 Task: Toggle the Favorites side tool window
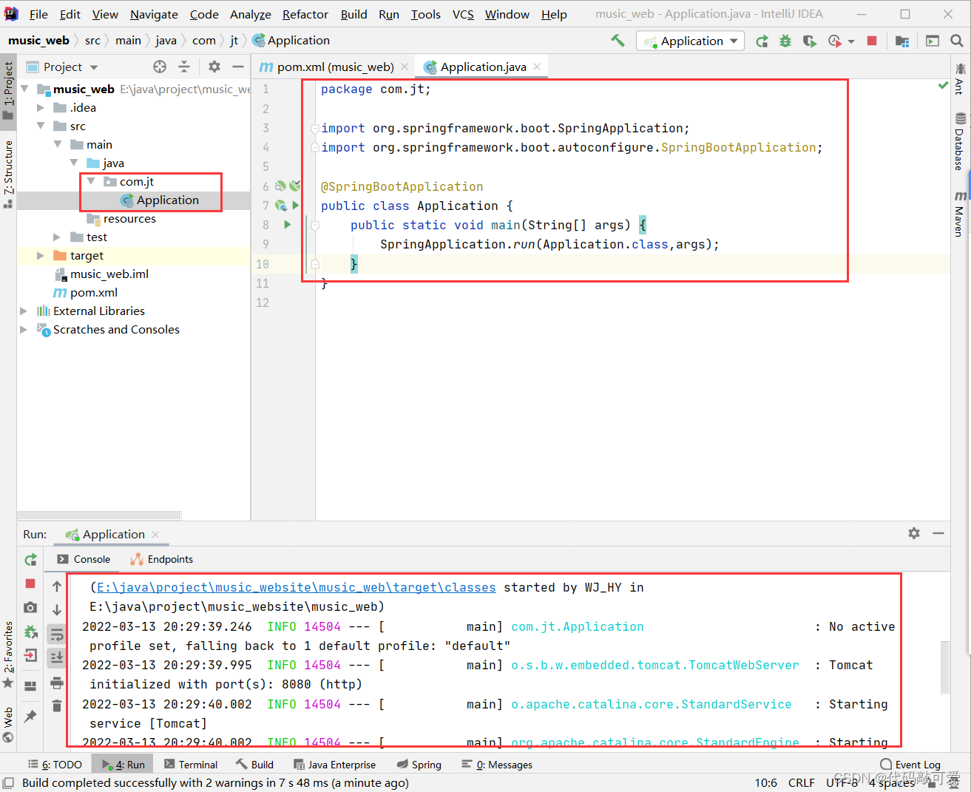(x=8, y=654)
